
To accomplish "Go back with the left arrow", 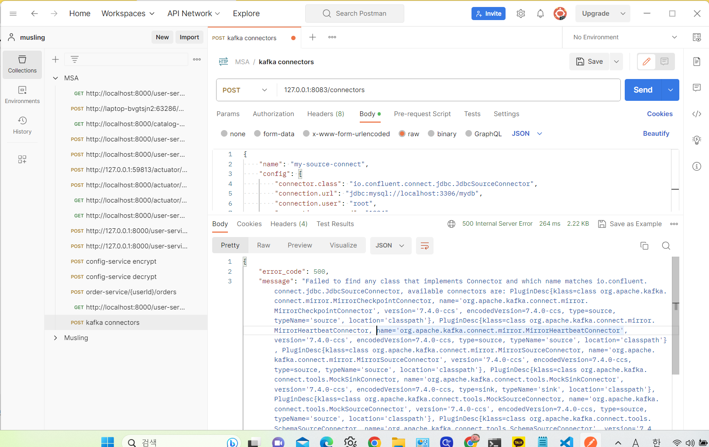I will coord(34,14).
